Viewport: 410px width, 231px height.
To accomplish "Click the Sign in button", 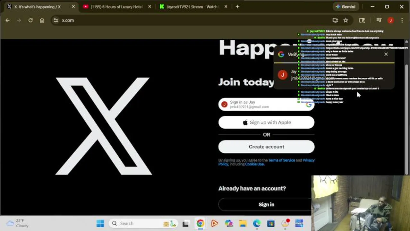I will pos(266,204).
